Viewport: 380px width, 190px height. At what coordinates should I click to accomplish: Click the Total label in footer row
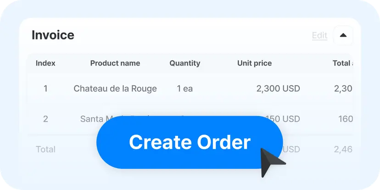click(x=45, y=149)
